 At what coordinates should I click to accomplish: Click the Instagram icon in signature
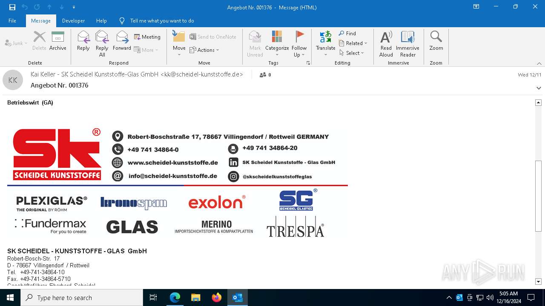(233, 176)
